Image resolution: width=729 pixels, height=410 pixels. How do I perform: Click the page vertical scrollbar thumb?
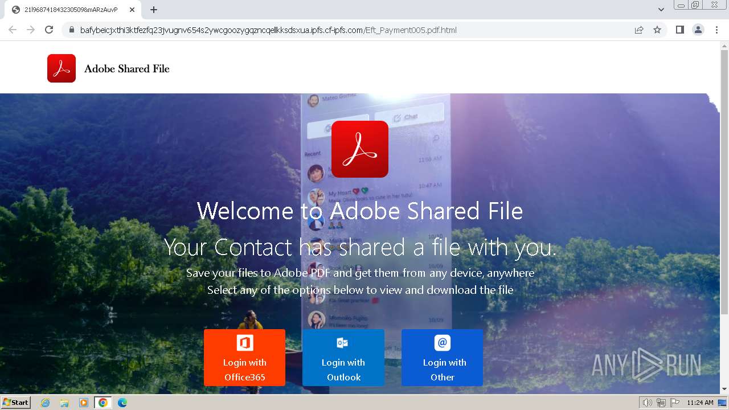pyautogui.click(x=724, y=181)
